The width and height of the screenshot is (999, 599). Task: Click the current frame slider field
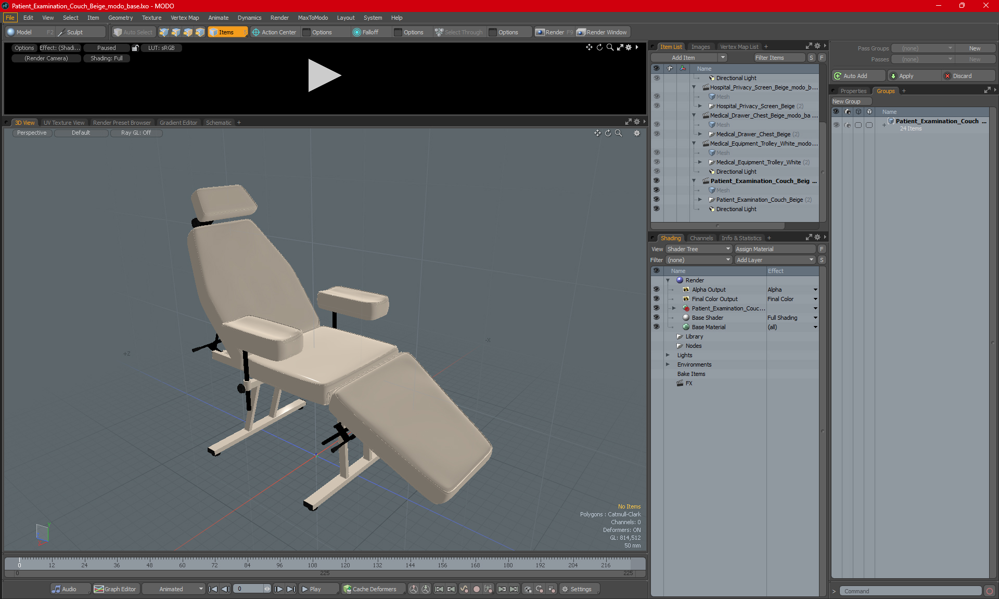pyautogui.click(x=252, y=589)
